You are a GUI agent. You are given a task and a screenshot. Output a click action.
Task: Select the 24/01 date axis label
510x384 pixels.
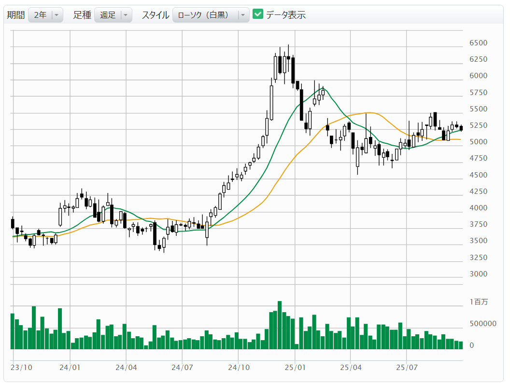pos(70,368)
